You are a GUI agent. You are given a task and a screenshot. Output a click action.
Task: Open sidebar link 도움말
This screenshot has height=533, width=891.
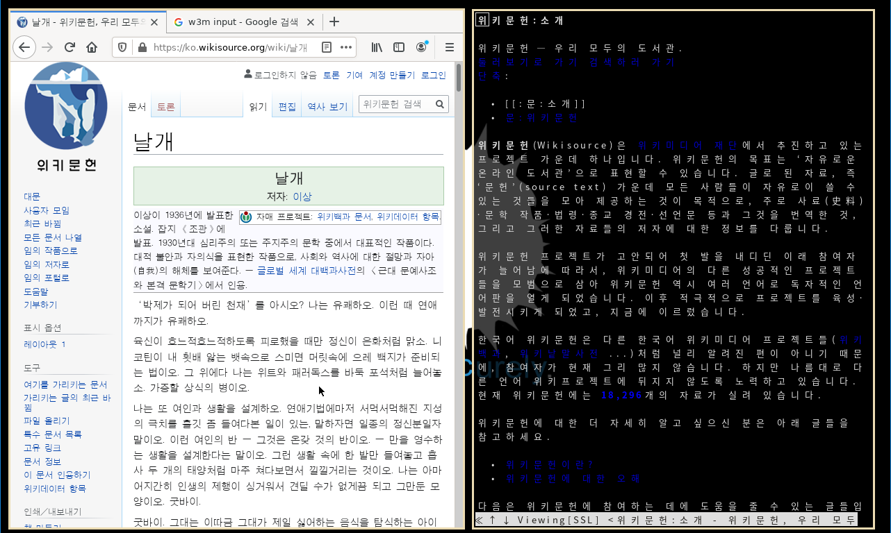coord(36,291)
